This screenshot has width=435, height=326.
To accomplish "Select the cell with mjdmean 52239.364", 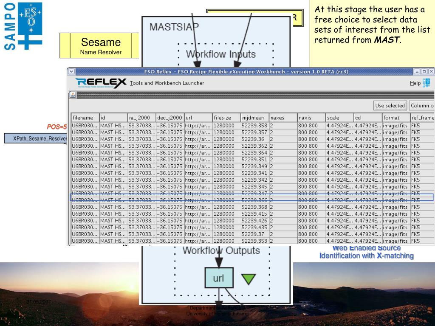I will (x=255, y=153).
